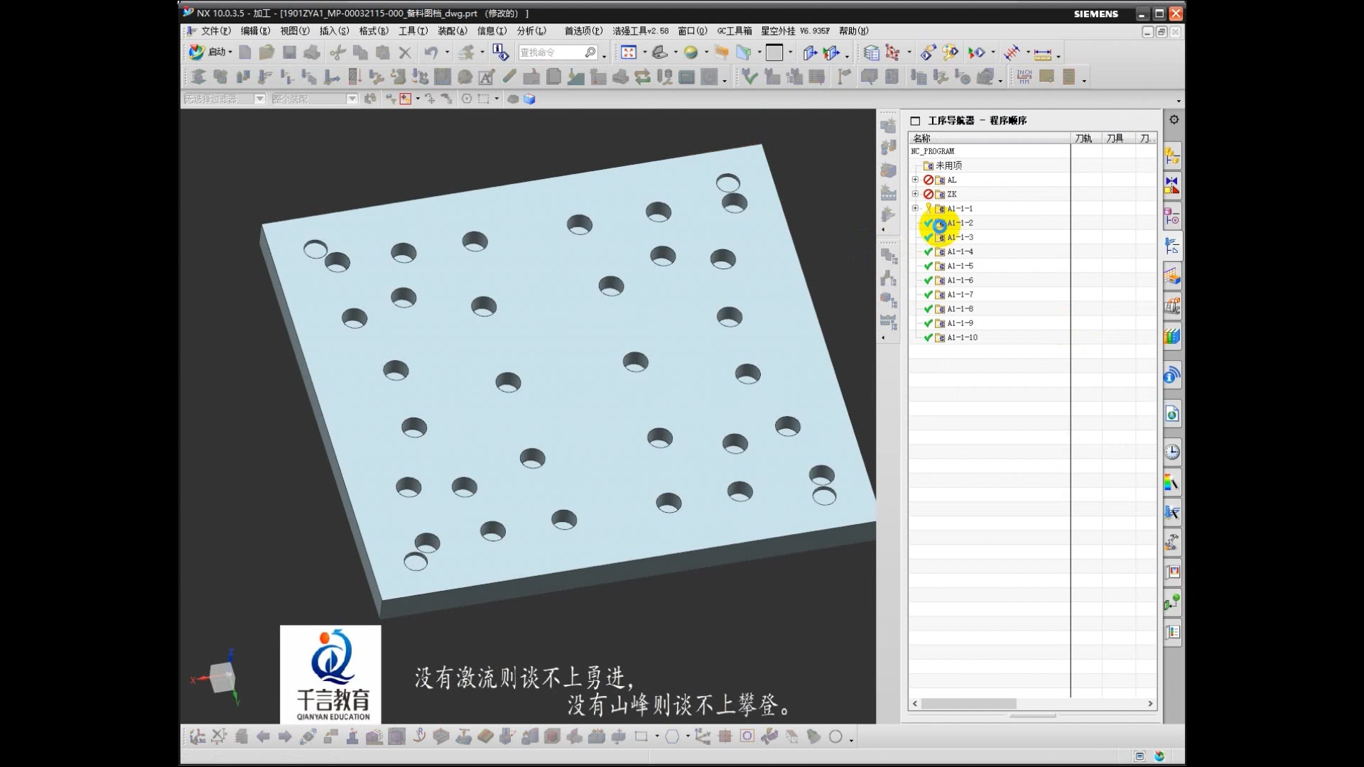Expand the AL program group
The height and width of the screenshot is (767, 1364).
[x=915, y=180]
